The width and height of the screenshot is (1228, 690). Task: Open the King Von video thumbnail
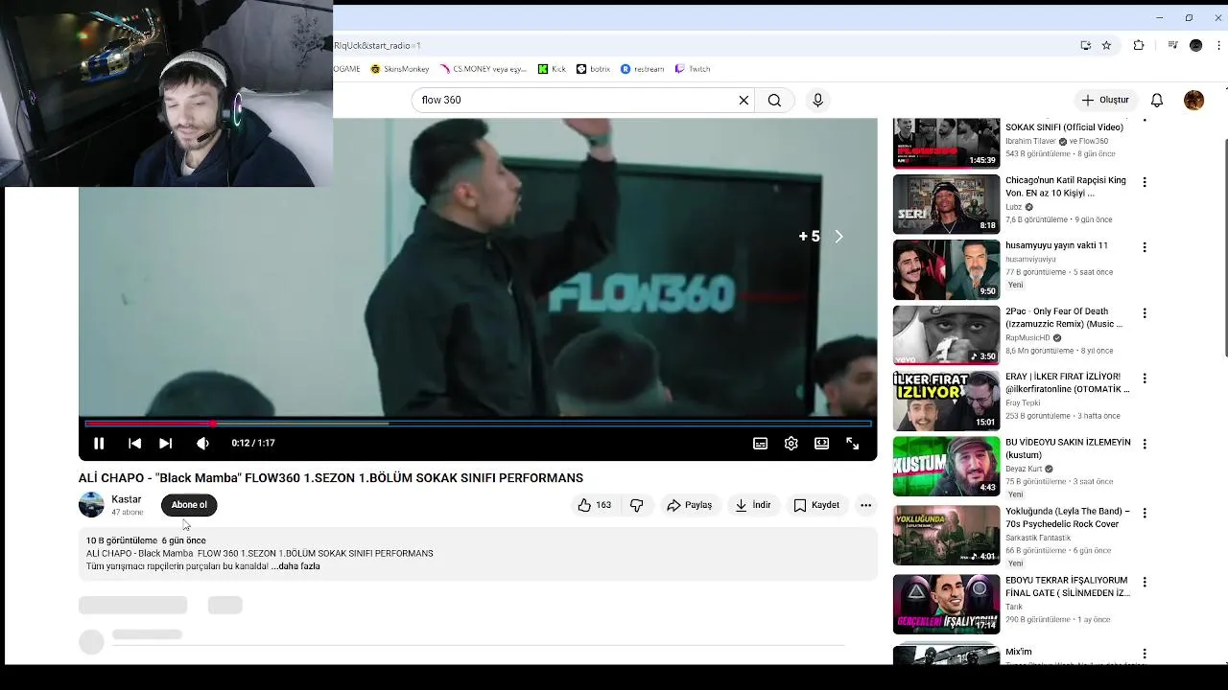946,204
